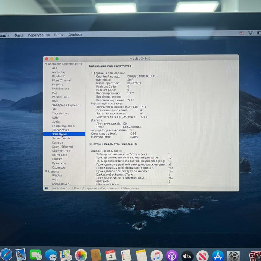Screen dimensions: 261x261
Task: Click the battery capacity value 4763
Action: (x=144, y=117)
